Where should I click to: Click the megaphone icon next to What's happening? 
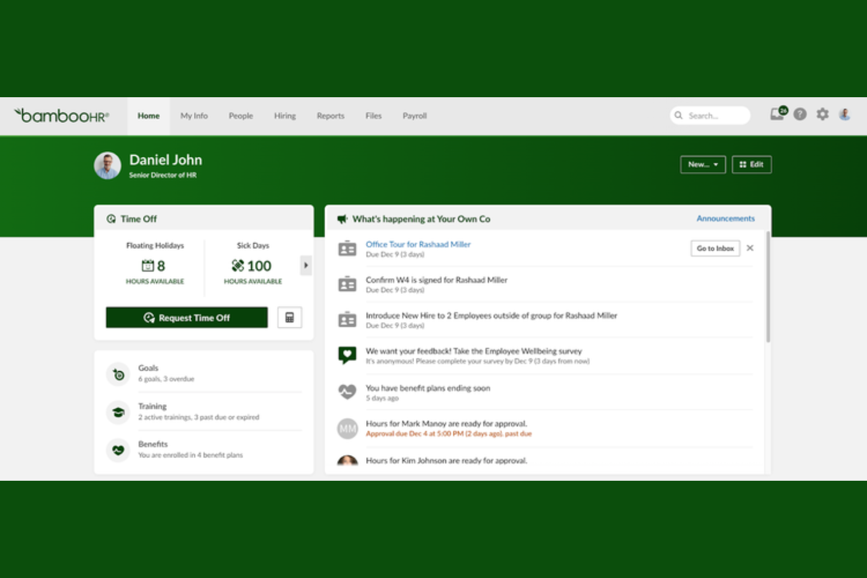(343, 219)
